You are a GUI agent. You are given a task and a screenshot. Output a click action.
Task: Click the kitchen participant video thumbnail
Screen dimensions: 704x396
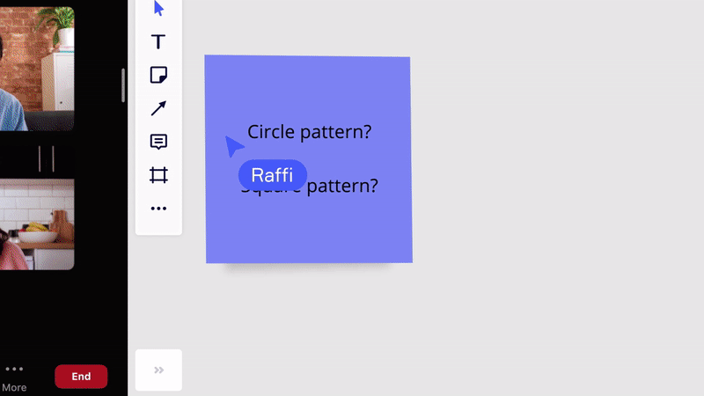coord(37,224)
